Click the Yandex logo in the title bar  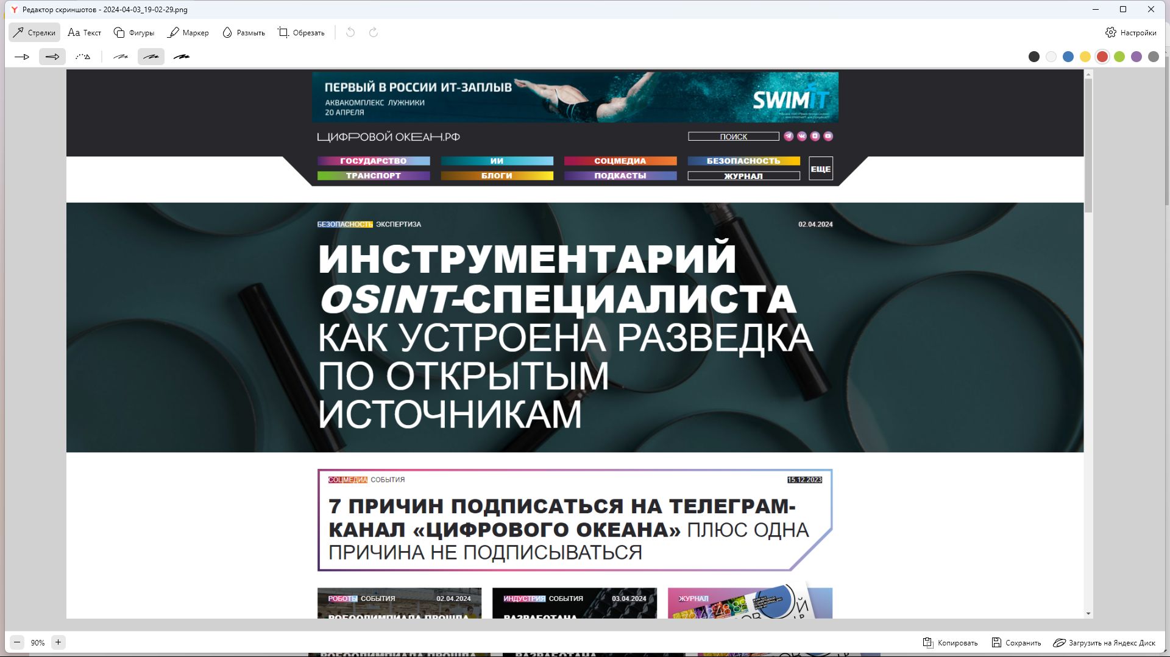click(x=14, y=10)
